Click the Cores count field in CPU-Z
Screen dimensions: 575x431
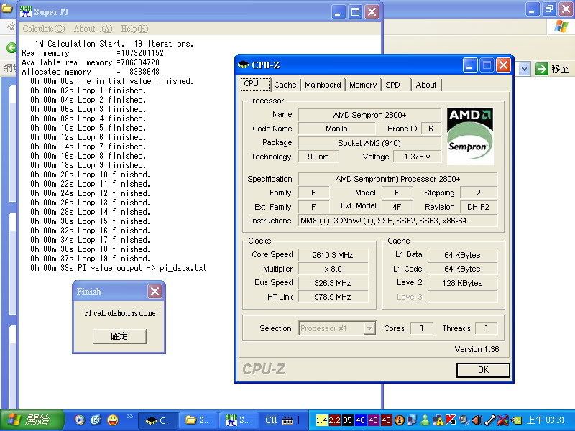(422, 328)
